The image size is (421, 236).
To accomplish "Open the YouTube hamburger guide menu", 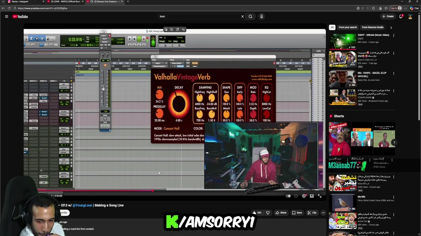I will pos(6,16).
